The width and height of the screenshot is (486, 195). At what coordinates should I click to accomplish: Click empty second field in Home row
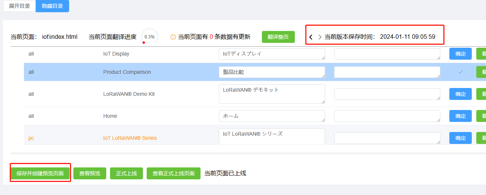pyautogui.click(x=387, y=116)
